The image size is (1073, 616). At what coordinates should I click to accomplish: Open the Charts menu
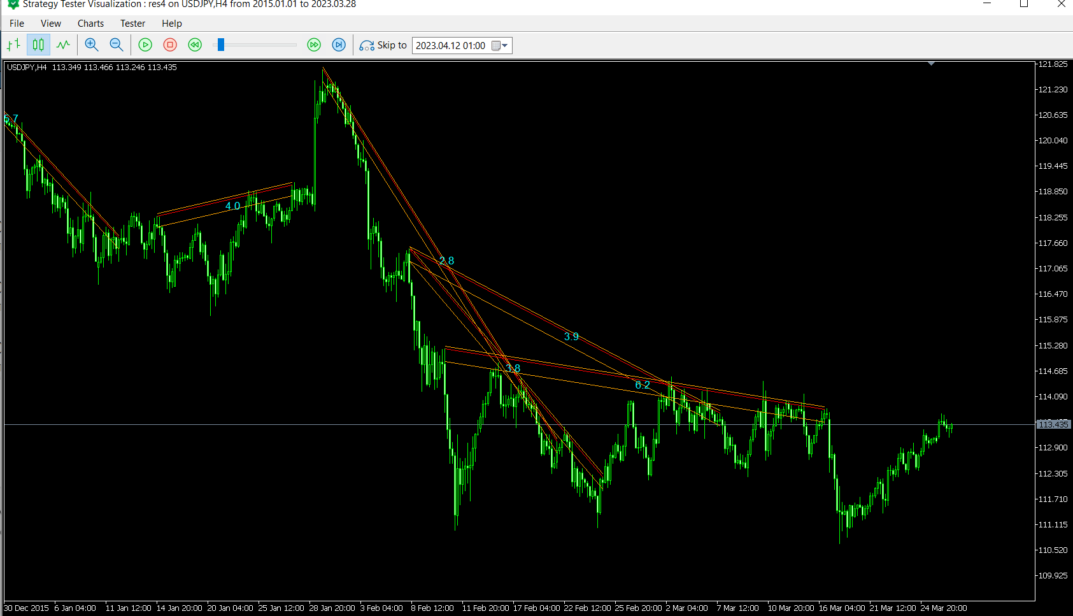pos(90,24)
